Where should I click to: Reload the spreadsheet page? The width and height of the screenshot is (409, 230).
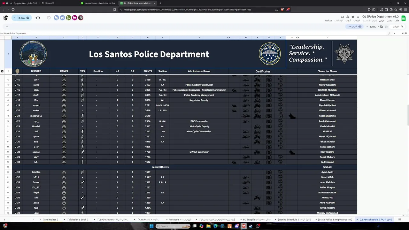pos(13,10)
